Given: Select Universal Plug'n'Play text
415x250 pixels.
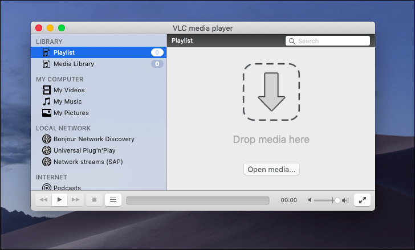Looking at the screenshot, I should [x=84, y=150].
